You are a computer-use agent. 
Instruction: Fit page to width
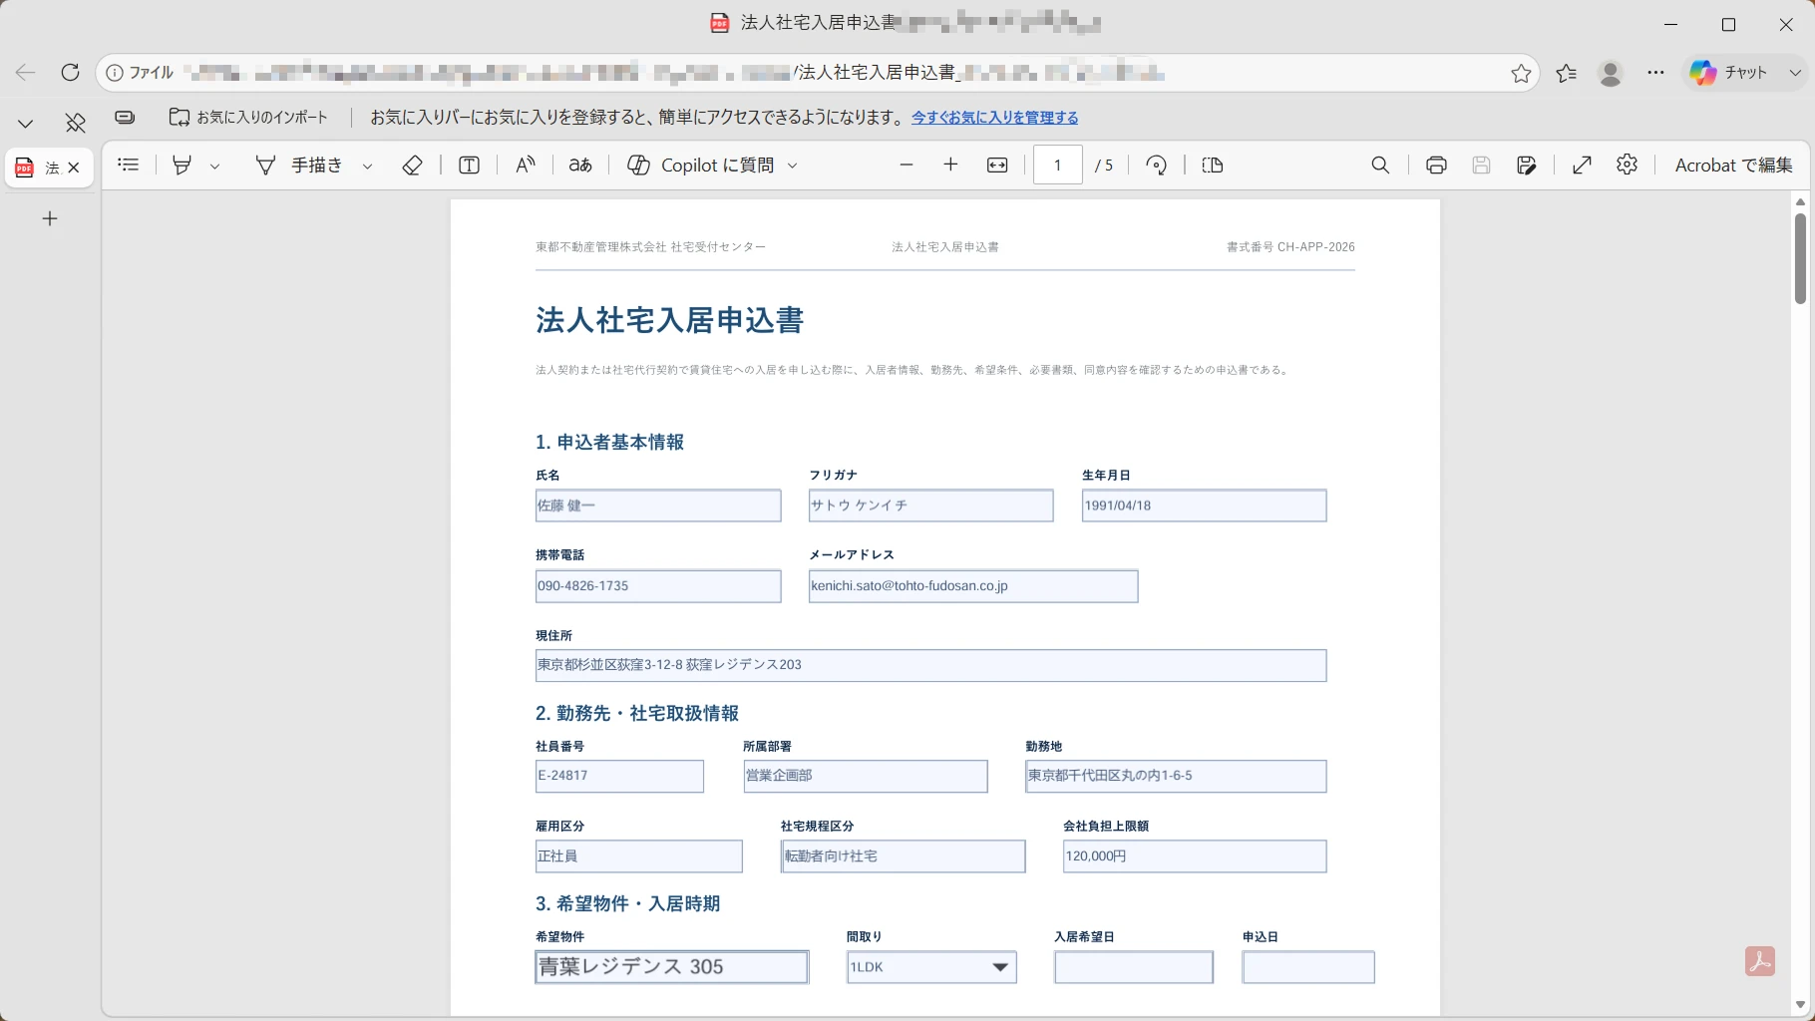click(997, 165)
